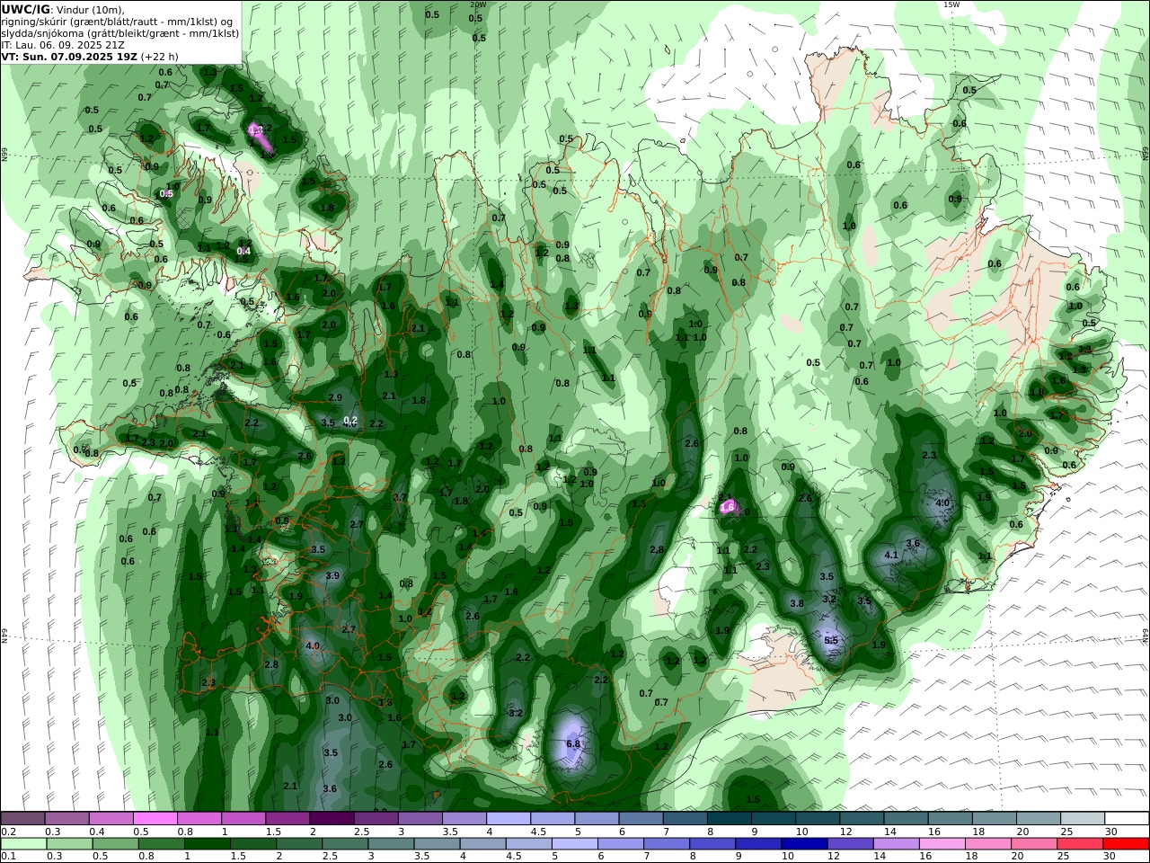Select the bright magenta snow swatch labeled 0.5
Viewport: 1150px width, 863px height.
pos(155,818)
